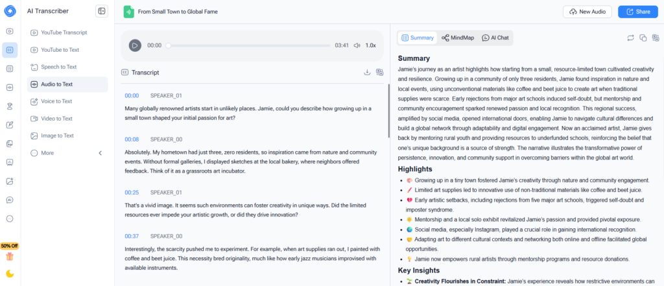Screen dimensions: 664x286
Task: Play the audio recording
Action: (135, 45)
